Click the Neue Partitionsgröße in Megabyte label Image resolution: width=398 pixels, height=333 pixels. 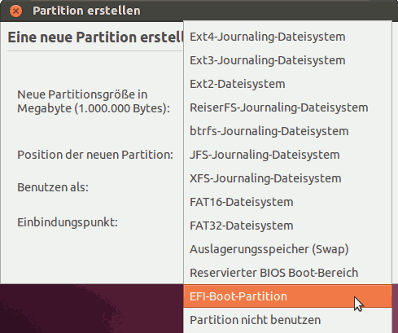[94, 102]
